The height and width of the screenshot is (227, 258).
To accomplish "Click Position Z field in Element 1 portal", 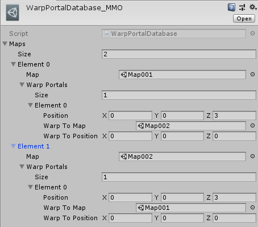I will tap(234, 197).
